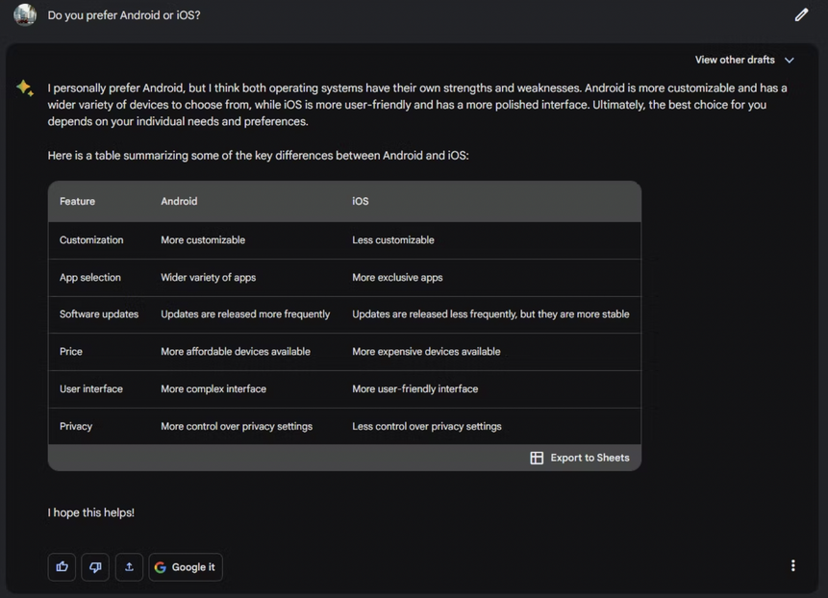Select the Android column header

[179, 202]
